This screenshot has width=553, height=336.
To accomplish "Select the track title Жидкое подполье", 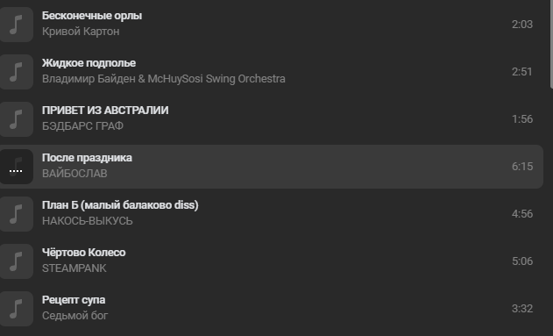I will 89,63.
